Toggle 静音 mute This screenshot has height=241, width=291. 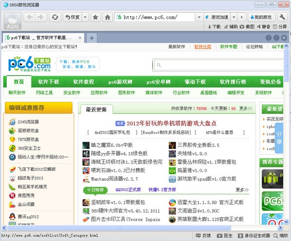pos(263,27)
